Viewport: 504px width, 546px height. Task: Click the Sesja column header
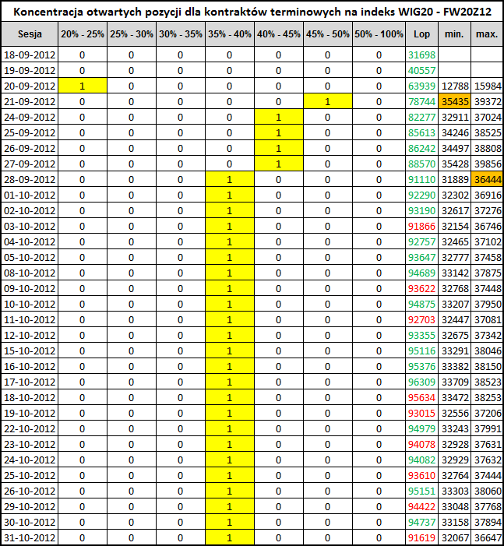pyautogui.click(x=30, y=34)
